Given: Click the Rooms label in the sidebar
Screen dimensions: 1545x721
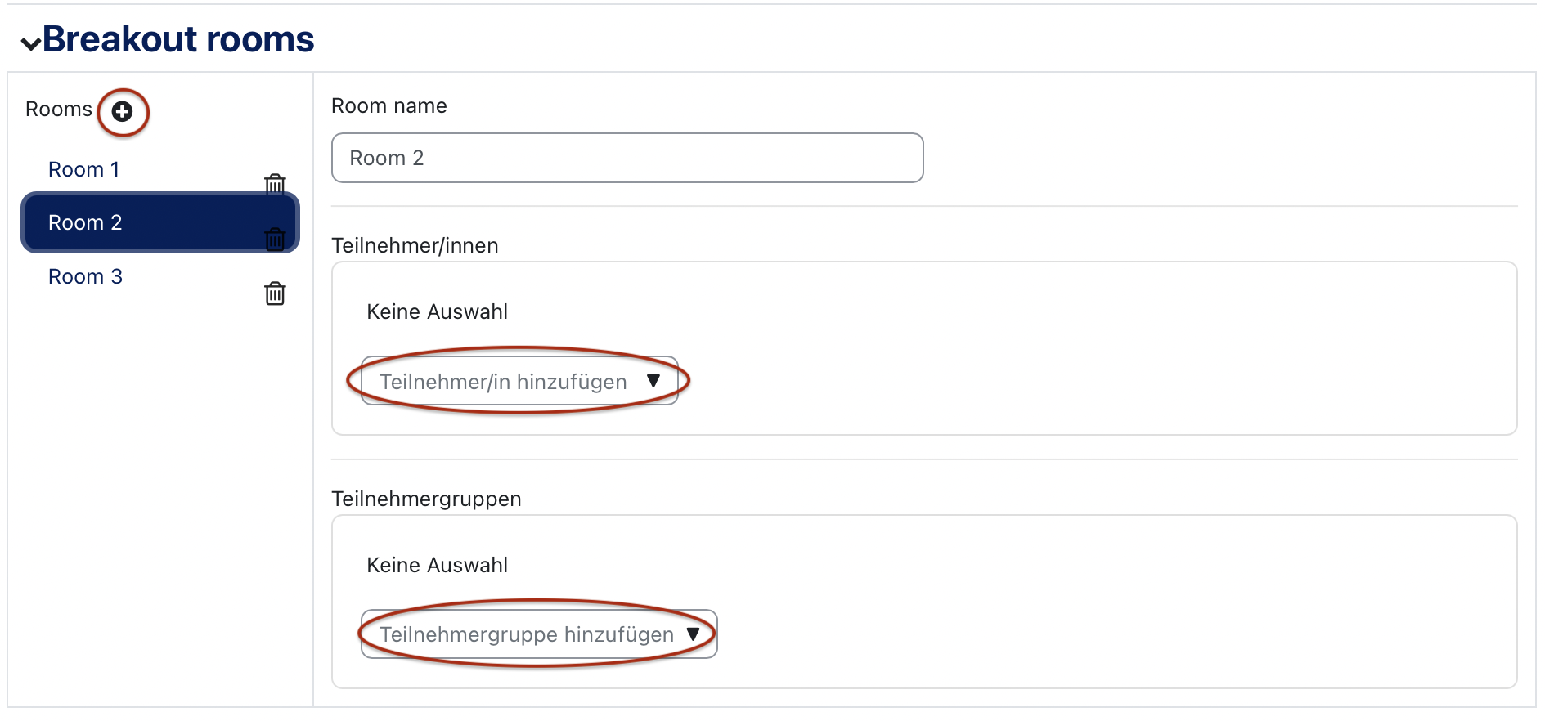Looking at the screenshot, I should click(x=58, y=110).
